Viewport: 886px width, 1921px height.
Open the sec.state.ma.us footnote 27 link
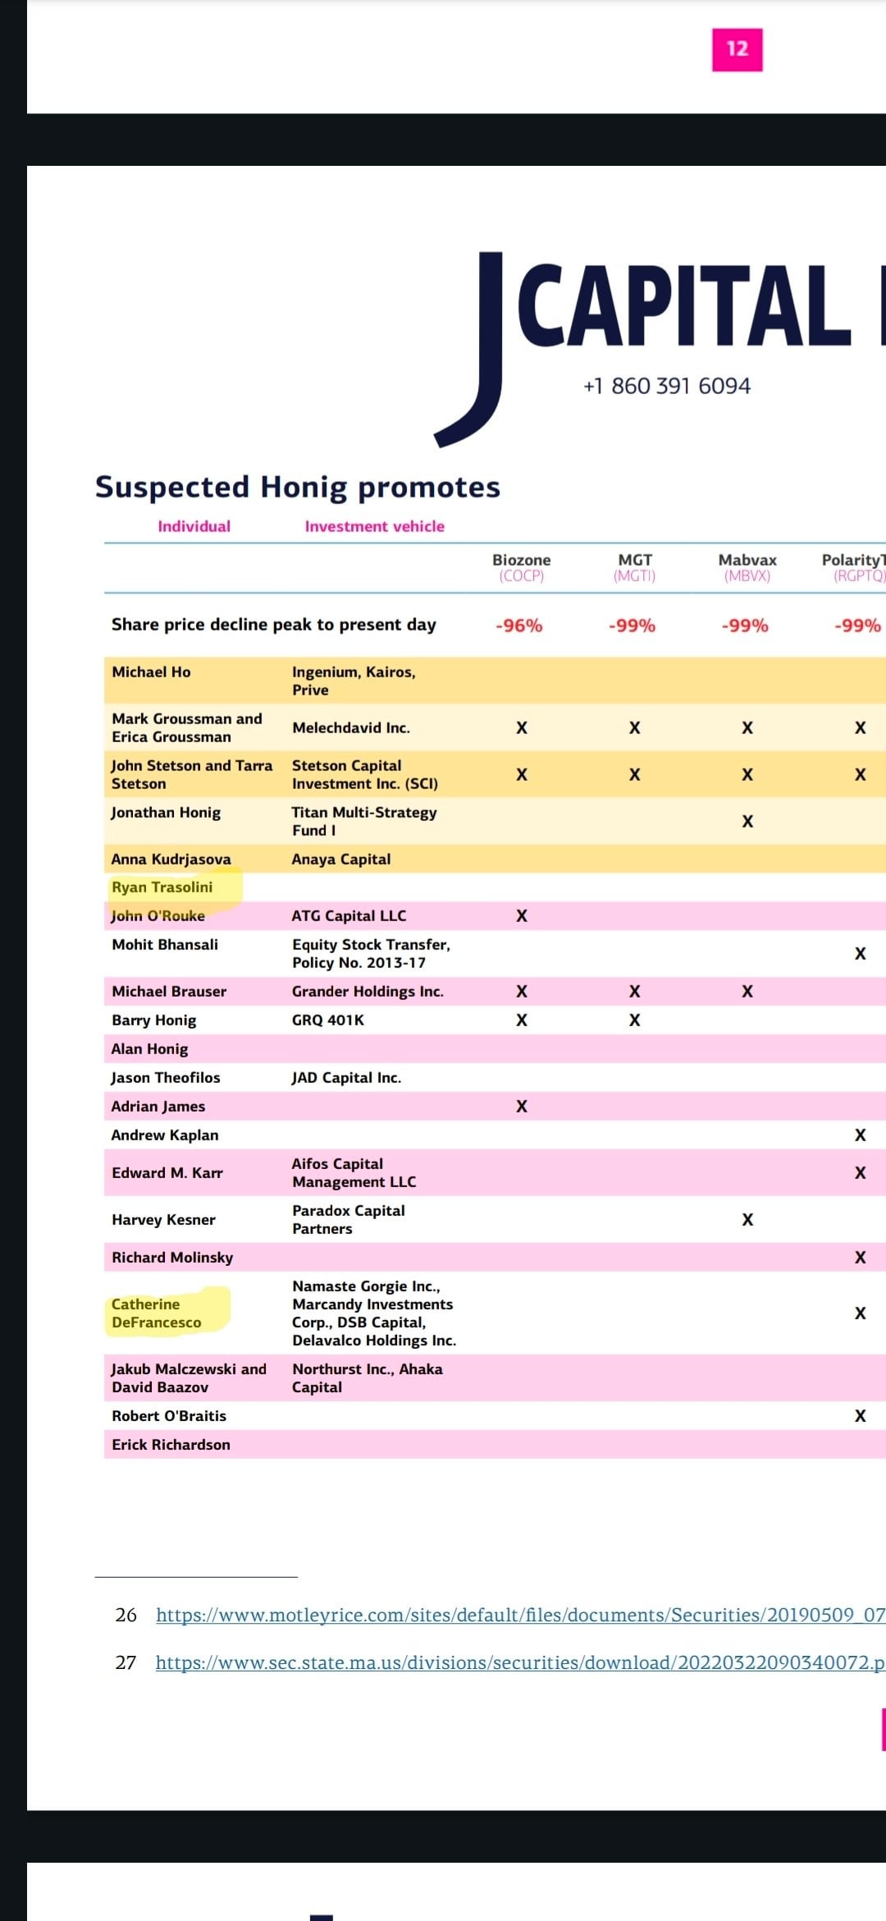(521, 1662)
